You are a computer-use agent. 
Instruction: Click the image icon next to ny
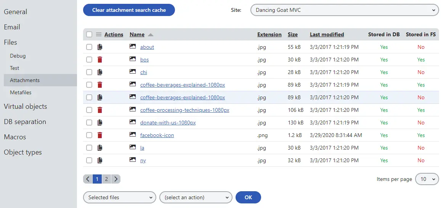[x=133, y=160]
